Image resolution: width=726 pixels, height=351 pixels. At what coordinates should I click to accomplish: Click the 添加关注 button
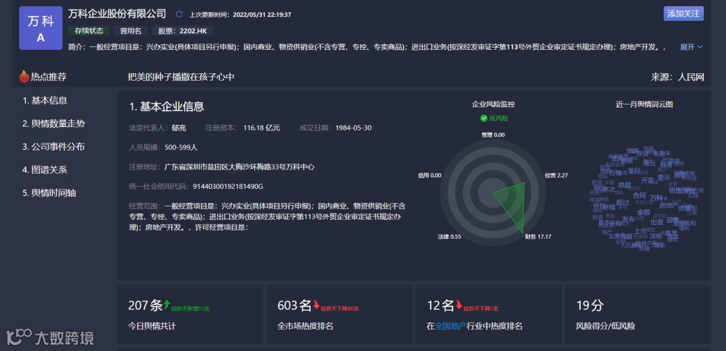[684, 13]
